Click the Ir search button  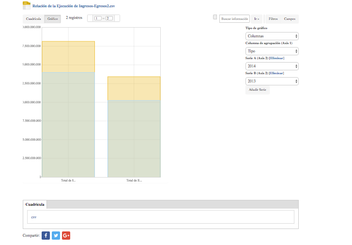pyautogui.click(x=257, y=19)
